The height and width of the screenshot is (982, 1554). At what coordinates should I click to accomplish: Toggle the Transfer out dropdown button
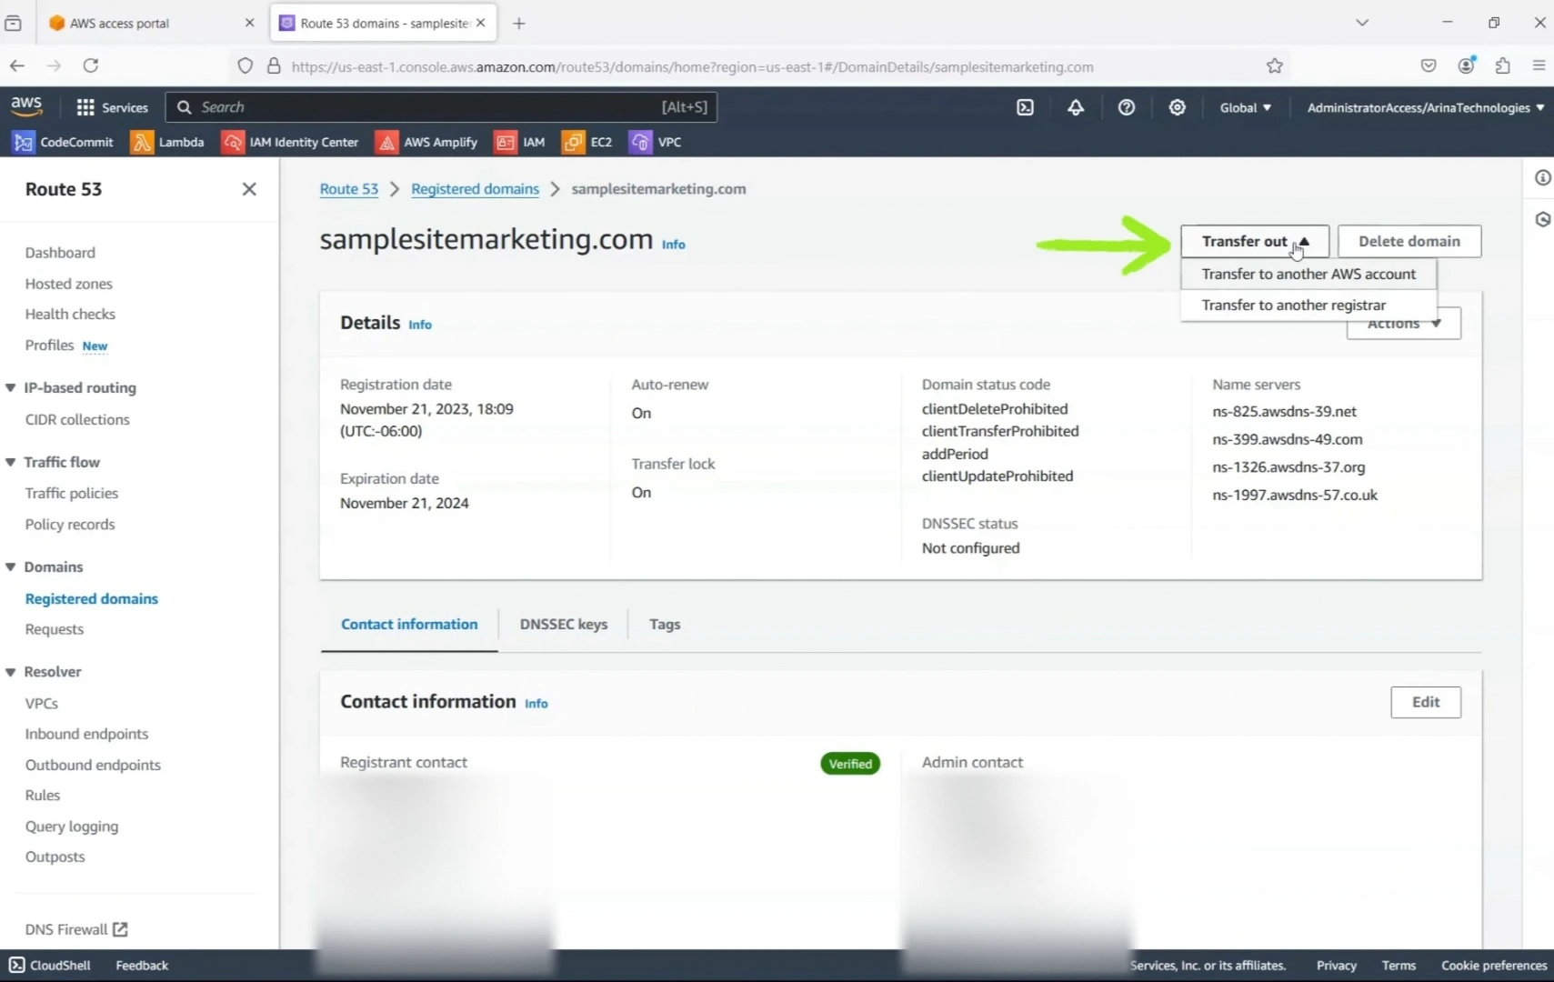click(x=1255, y=241)
